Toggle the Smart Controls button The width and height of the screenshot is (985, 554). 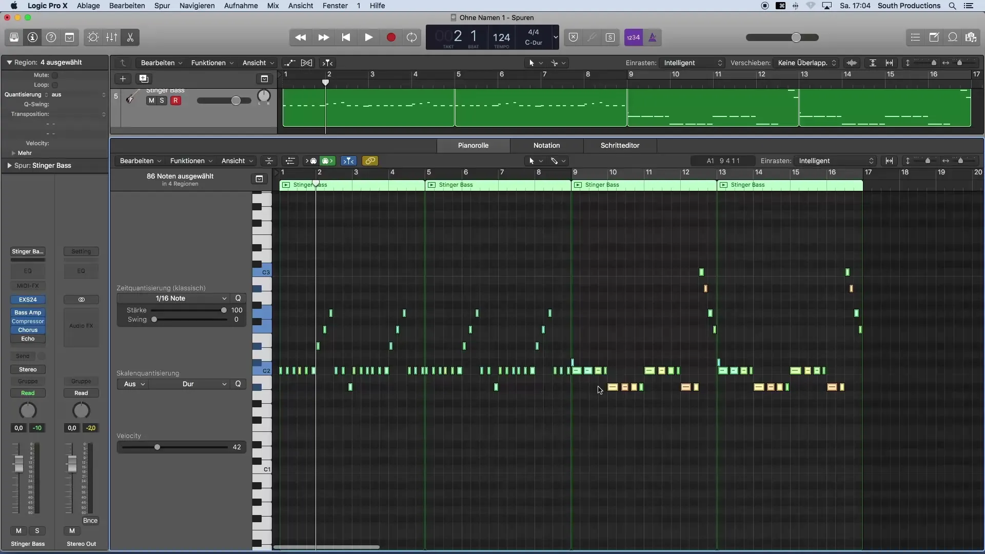[x=93, y=37]
